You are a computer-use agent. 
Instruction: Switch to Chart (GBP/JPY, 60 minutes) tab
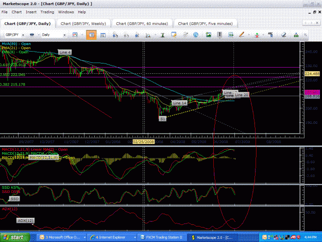pyautogui.click(x=142, y=24)
